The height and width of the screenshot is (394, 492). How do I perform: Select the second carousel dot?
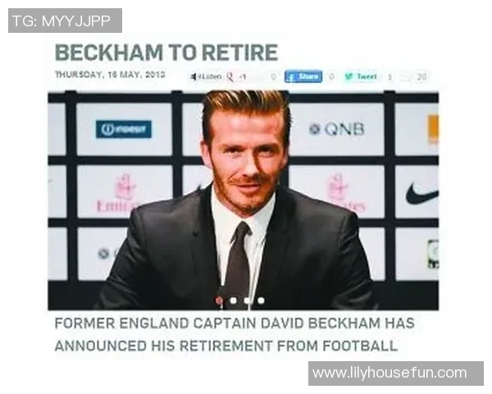(x=233, y=300)
